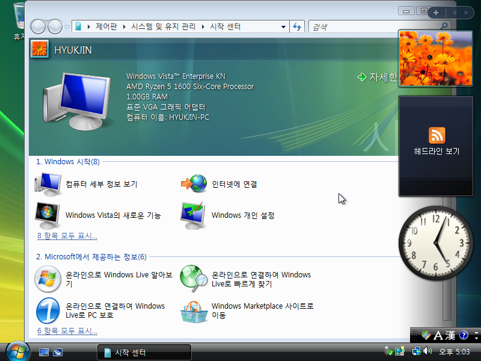481x361 pixels.
Task: Click the Back navigation button
Action: pyautogui.click(x=38, y=26)
